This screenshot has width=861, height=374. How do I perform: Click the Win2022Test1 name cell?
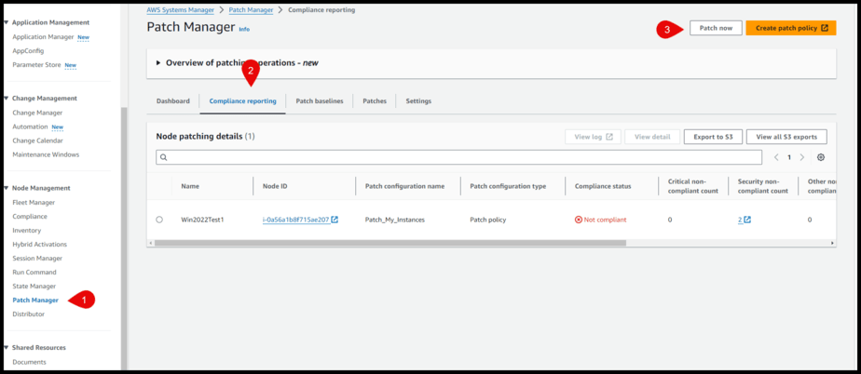[202, 220]
